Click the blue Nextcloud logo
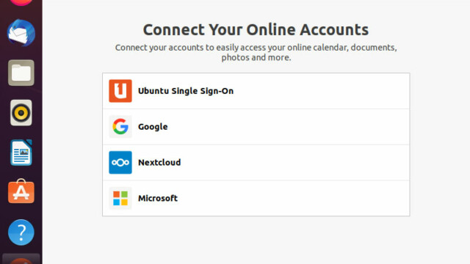 point(120,162)
